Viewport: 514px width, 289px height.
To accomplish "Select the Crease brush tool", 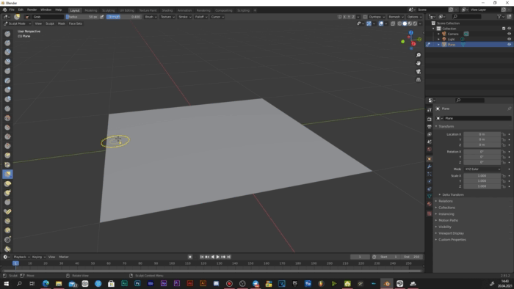I will pos(7,109).
